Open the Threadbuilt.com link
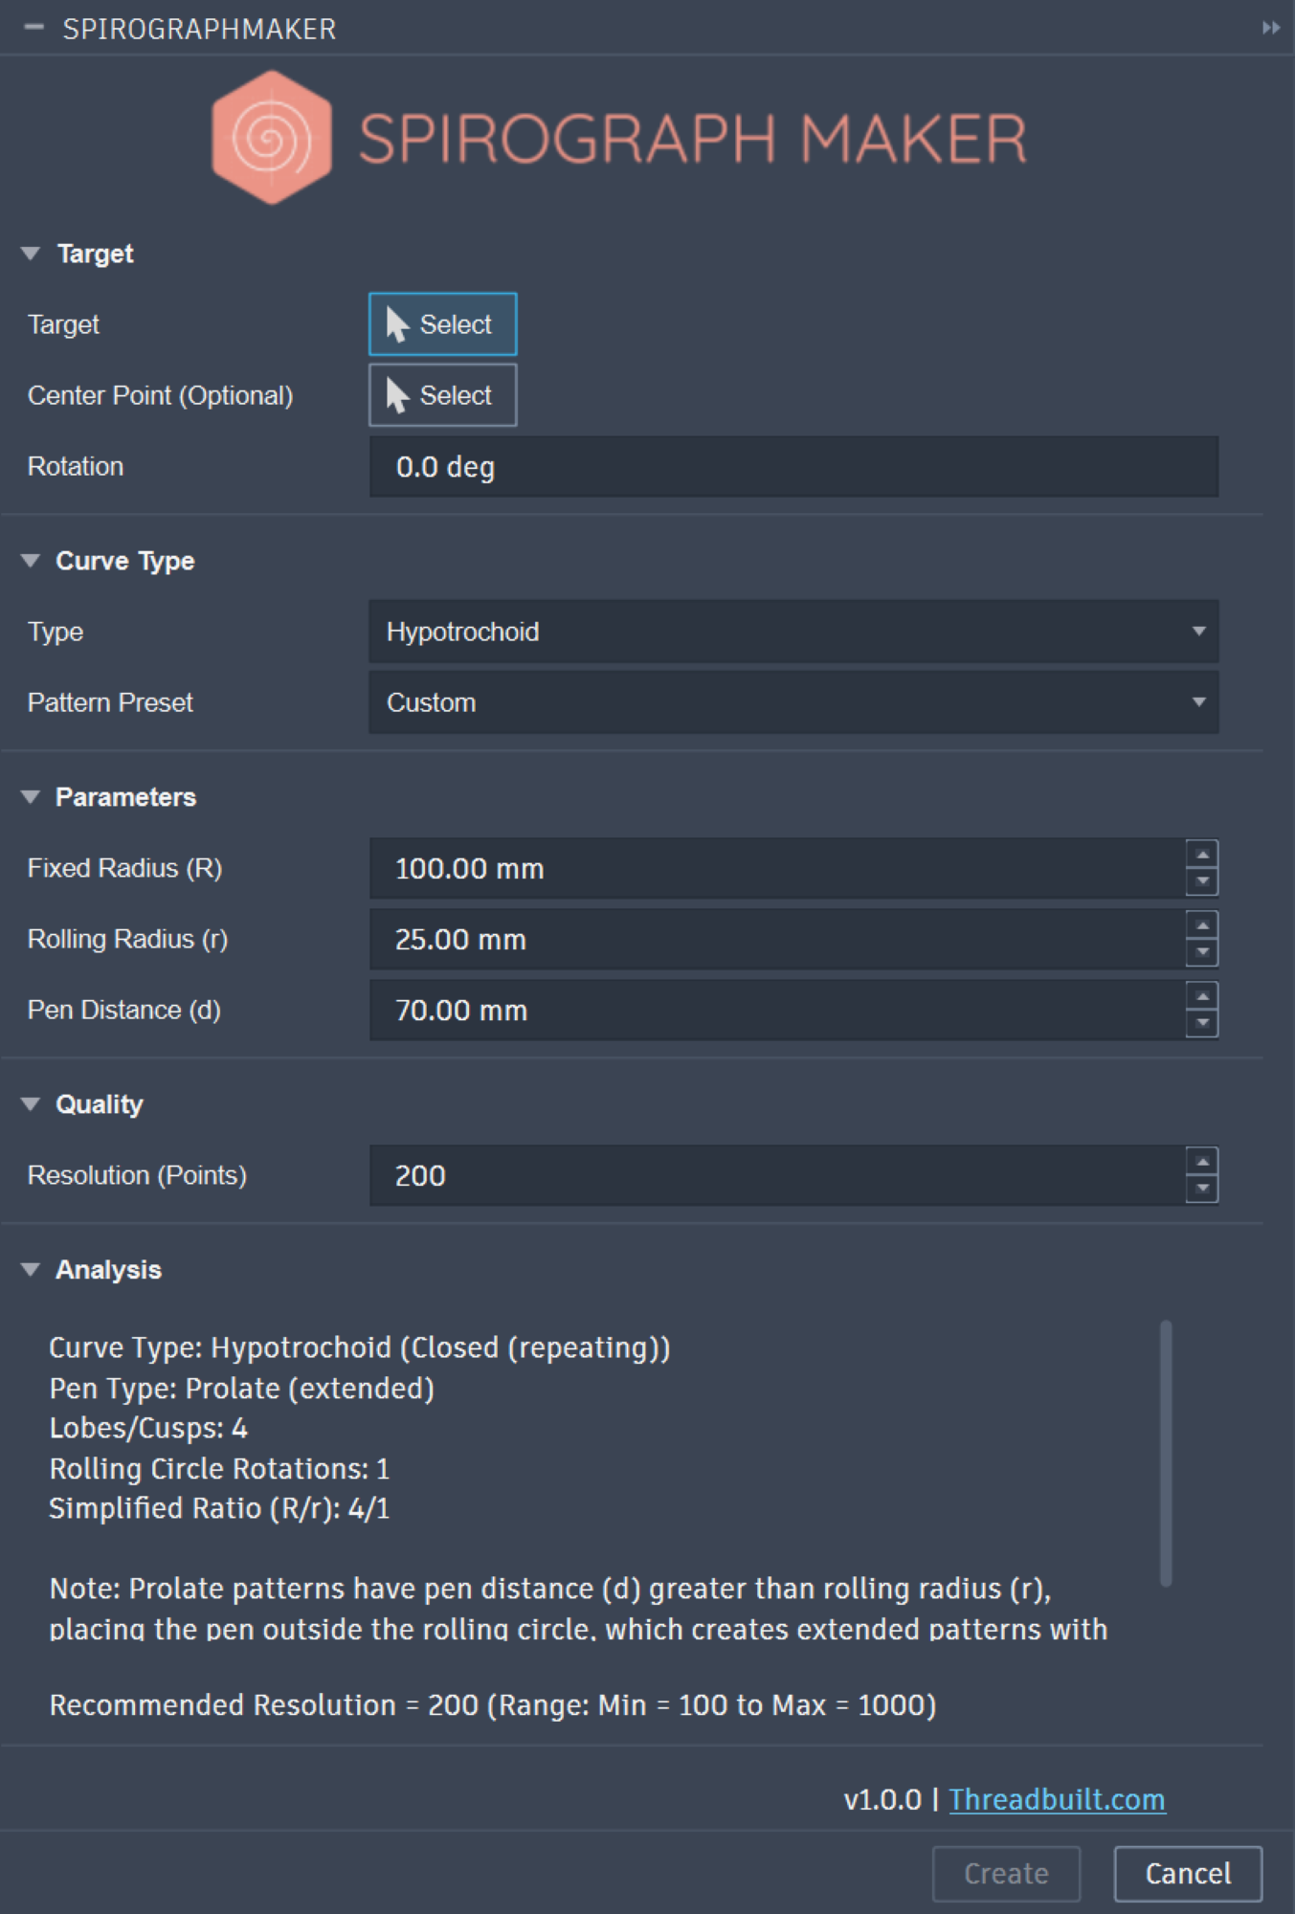Screen dimensions: 1295x1914 pyautogui.click(x=1057, y=1800)
